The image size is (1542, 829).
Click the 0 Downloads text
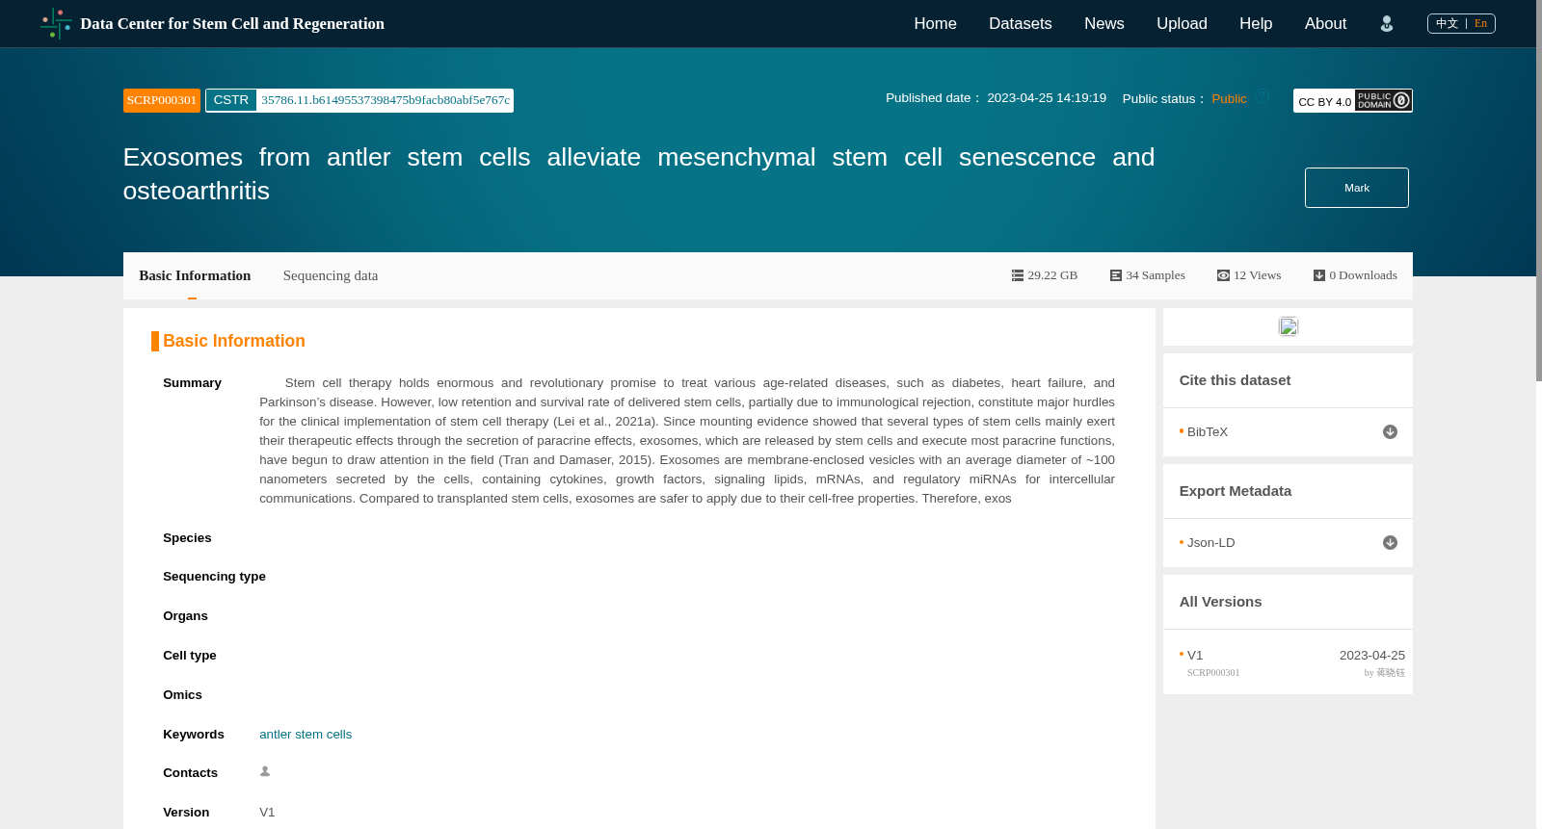(1363, 275)
